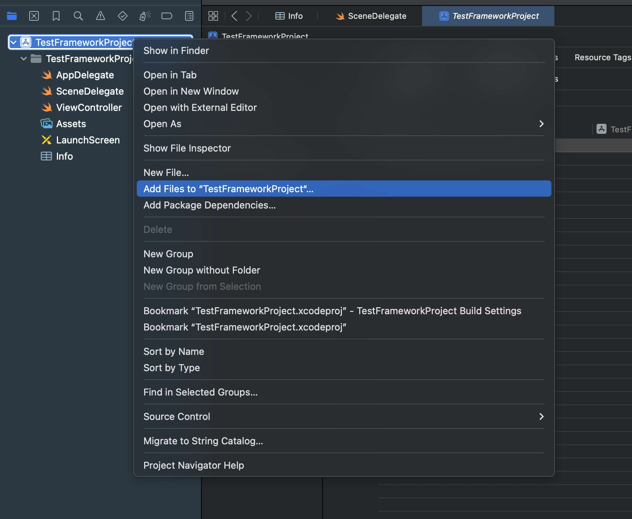
Task: Choose Migrate to String Catalog…
Action: coord(344,441)
